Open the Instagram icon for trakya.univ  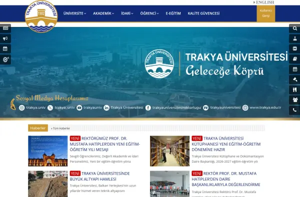pos(21,108)
